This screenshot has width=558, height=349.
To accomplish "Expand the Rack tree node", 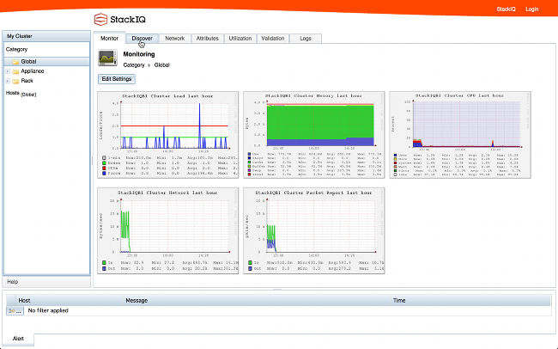I will (8, 81).
